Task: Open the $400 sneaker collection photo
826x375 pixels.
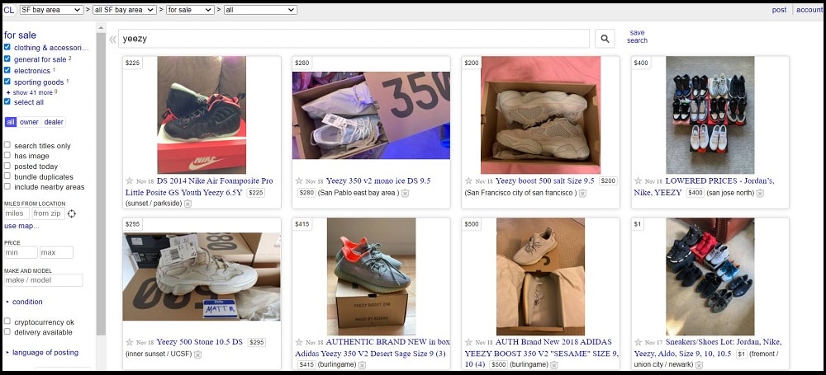Action: [x=710, y=115]
